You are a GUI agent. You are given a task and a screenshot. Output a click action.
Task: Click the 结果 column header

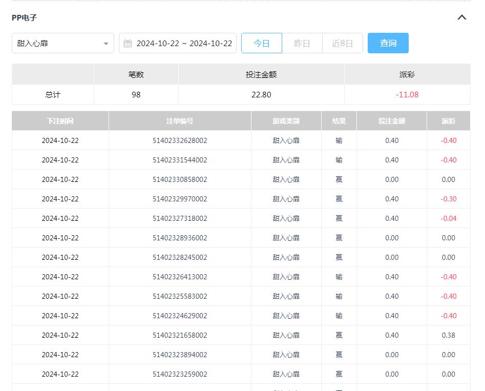coord(339,120)
